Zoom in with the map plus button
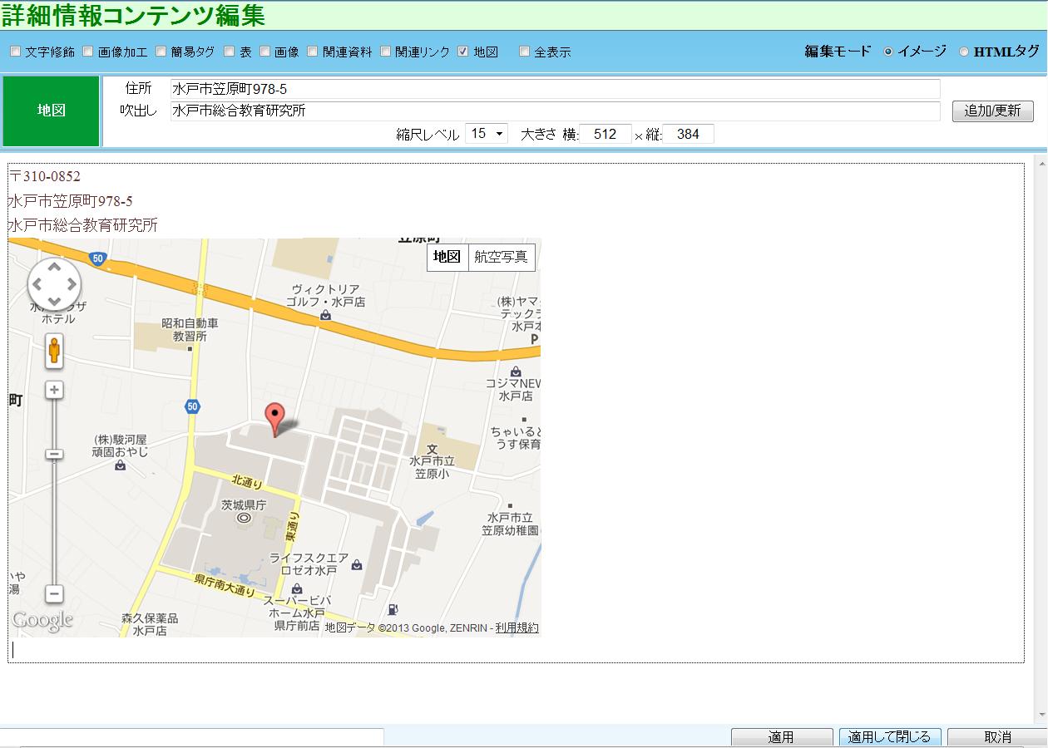This screenshot has height=748, width=1048. 54,390
